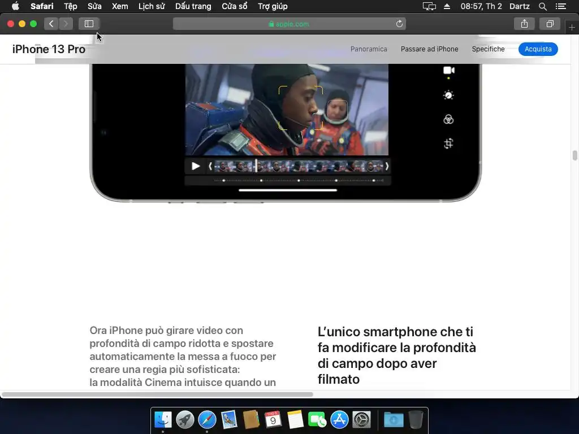Open a new tab with plus button
This screenshot has width=579, height=434.
point(572,27)
